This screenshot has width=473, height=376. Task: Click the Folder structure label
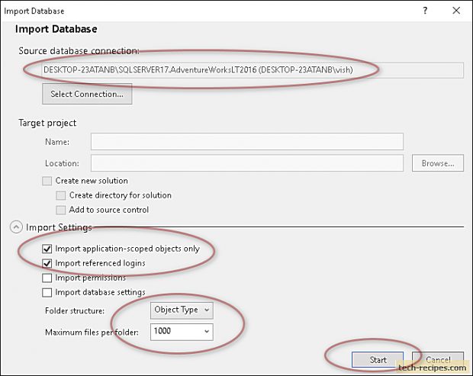pyautogui.click(x=75, y=311)
